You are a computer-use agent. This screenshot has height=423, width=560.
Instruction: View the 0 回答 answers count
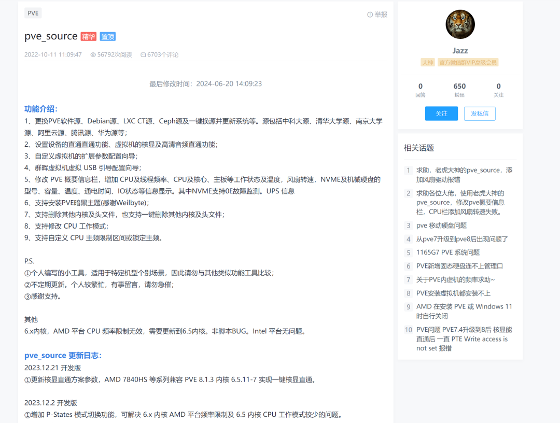pyautogui.click(x=421, y=90)
